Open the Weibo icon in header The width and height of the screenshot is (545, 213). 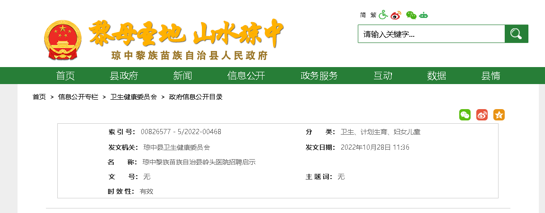[x=396, y=15]
